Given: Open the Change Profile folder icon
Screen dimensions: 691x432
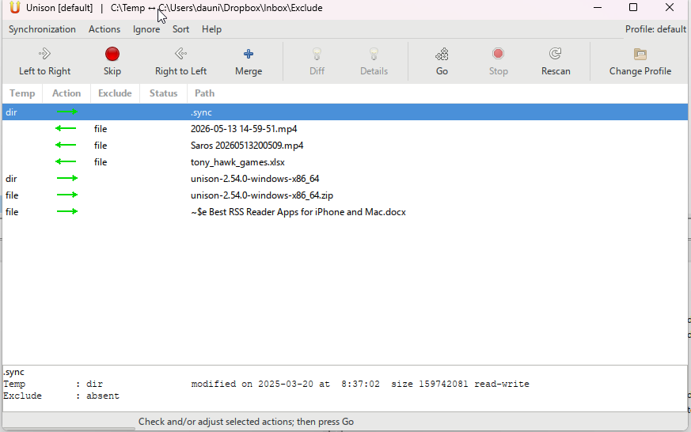Looking at the screenshot, I should 640,54.
